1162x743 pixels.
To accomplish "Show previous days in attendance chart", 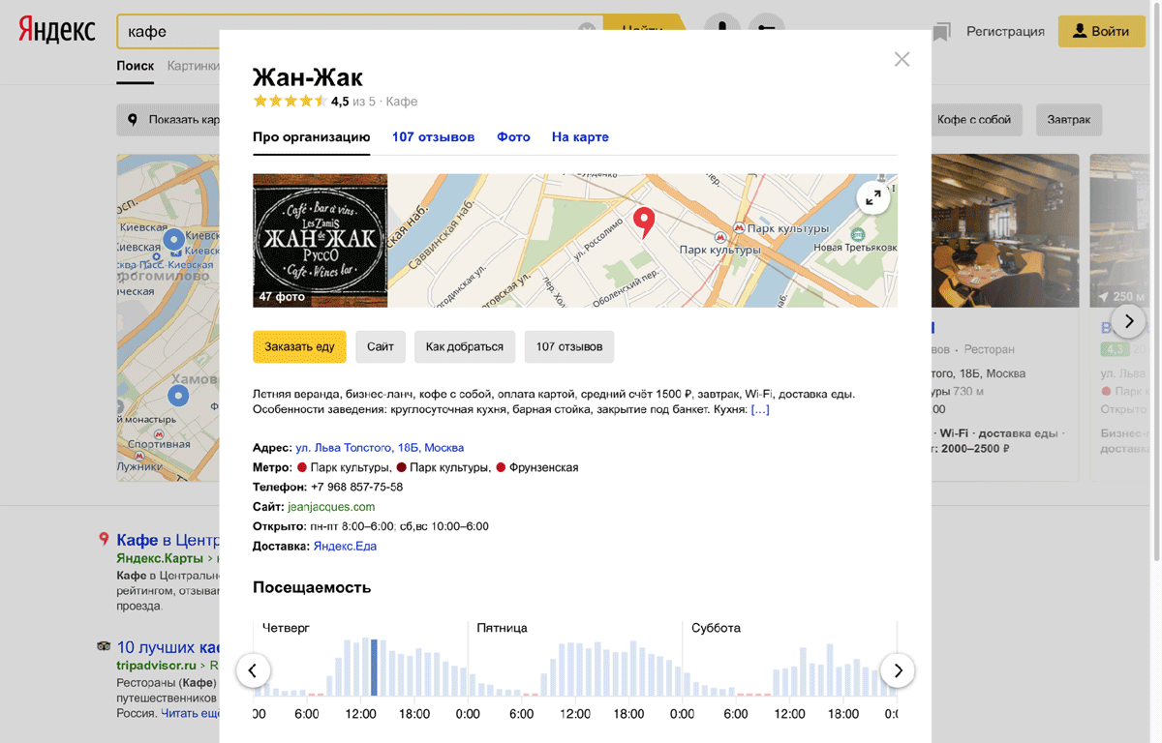I will coord(253,669).
